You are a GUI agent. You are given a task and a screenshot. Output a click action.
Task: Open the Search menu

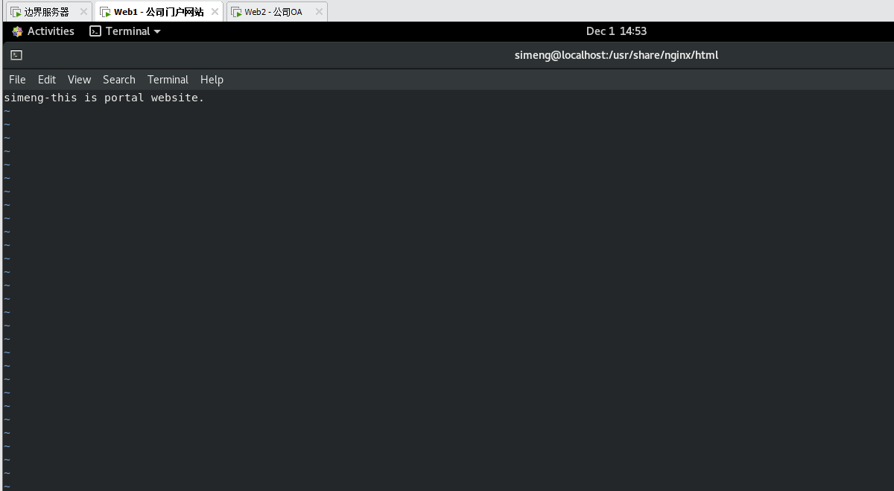click(119, 80)
